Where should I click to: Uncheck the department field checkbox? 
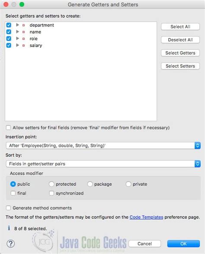[x=9, y=25]
